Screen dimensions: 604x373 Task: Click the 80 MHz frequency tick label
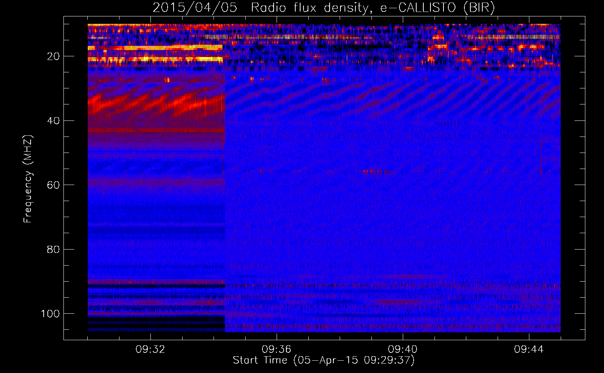click(53, 249)
